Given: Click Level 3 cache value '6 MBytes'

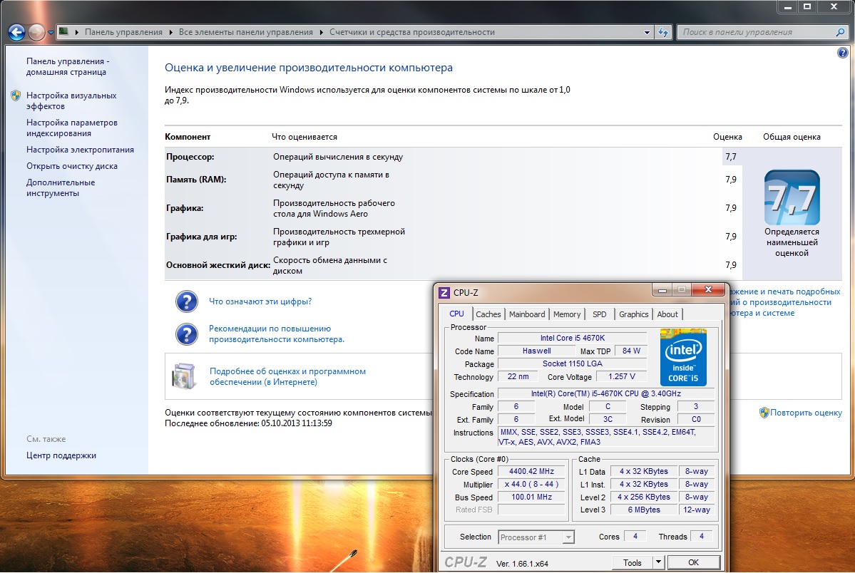Looking at the screenshot, I should 643,510.
